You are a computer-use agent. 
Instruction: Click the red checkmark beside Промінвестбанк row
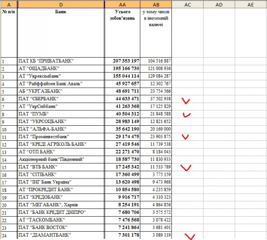185,137
